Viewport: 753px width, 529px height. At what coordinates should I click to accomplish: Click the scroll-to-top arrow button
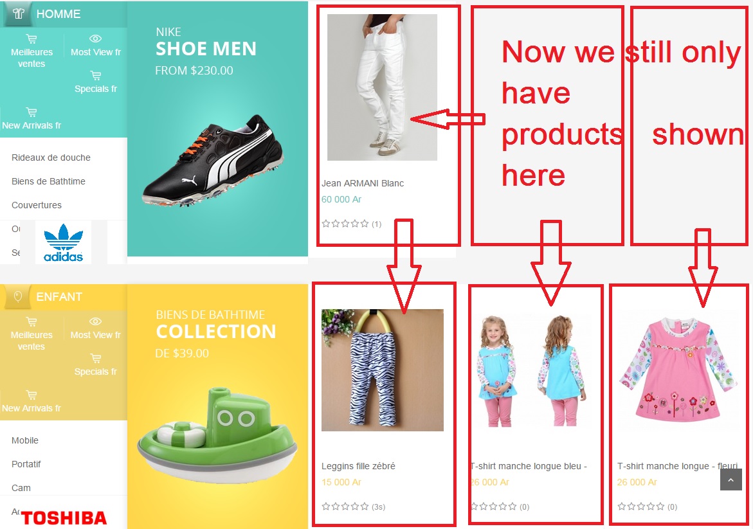(731, 480)
